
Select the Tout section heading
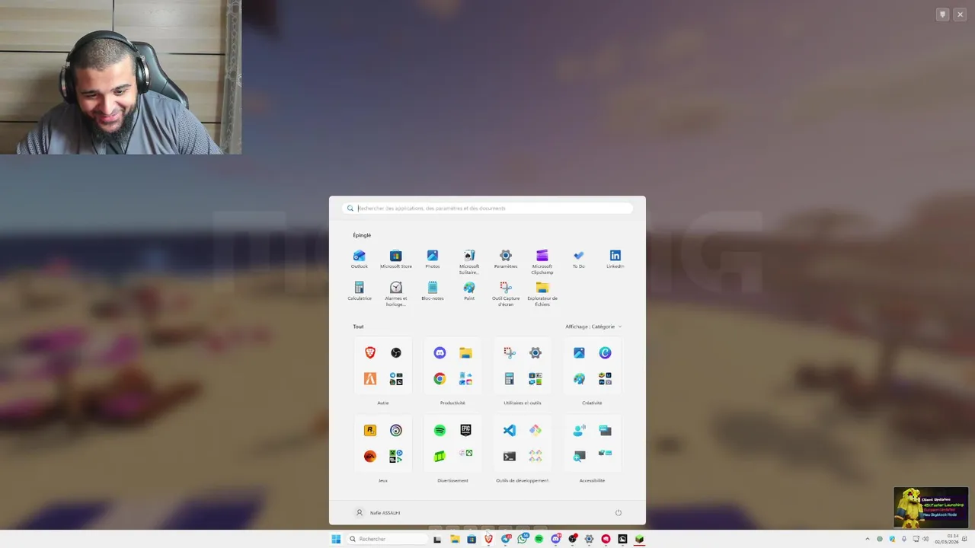358,327
